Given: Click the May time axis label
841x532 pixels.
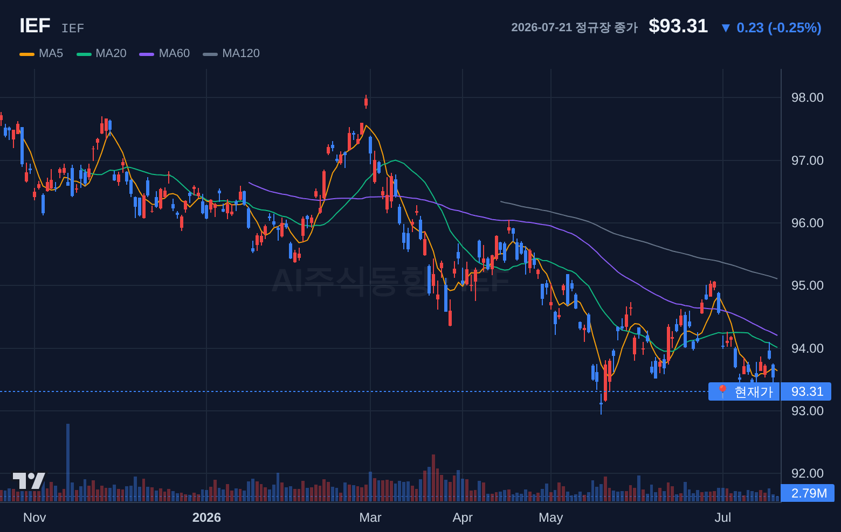Looking at the screenshot, I should pos(550,517).
